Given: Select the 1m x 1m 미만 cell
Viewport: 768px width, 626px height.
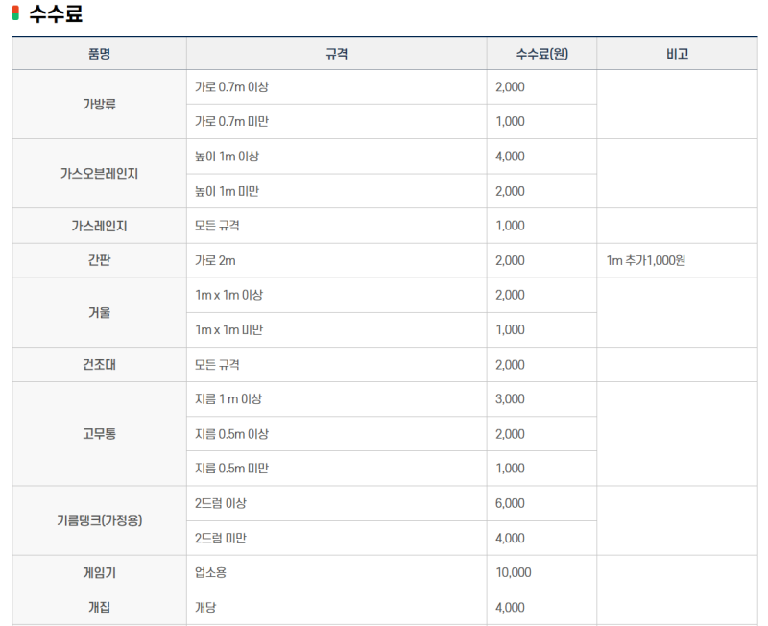Looking at the screenshot, I should point(337,329).
